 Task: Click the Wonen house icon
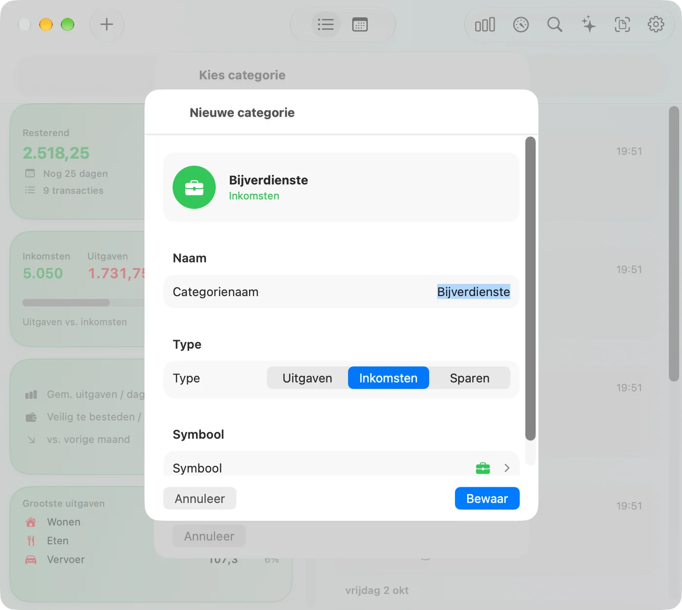[x=31, y=522]
